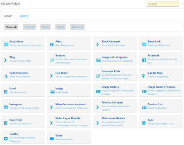
Task: Click the Blog chevron icon
Action: 5,60
